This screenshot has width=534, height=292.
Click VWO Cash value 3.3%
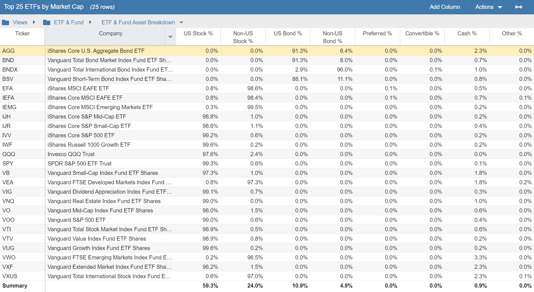pyautogui.click(x=481, y=257)
